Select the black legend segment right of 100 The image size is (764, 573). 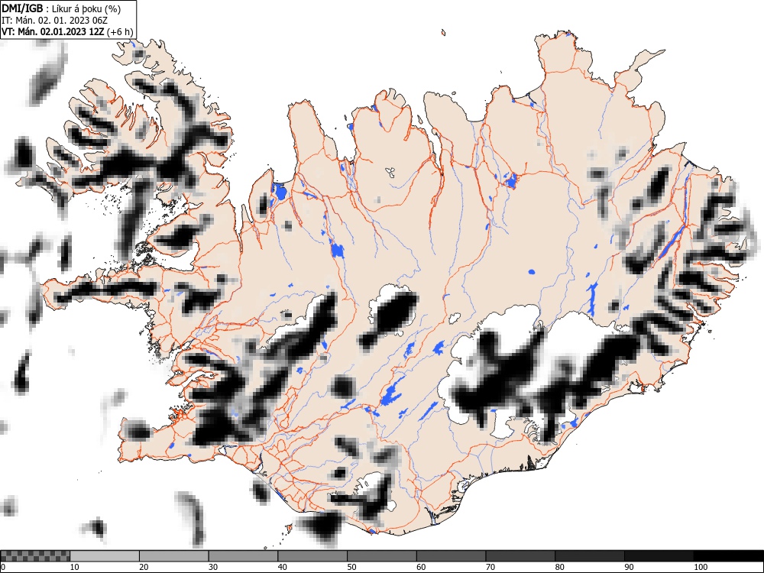point(728,556)
